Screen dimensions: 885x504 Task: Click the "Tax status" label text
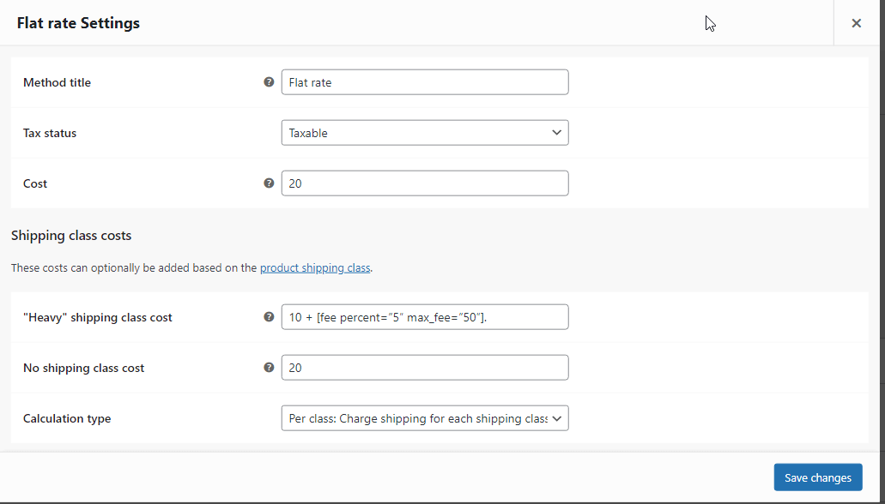point(50,133)
